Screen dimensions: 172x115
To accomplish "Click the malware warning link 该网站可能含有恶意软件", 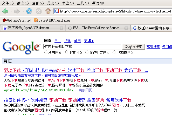I will coord(43,75).
